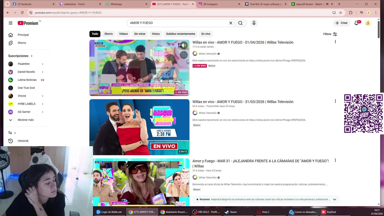Select the Videos filter chip

pyautogui.click(x=123, y=34)
